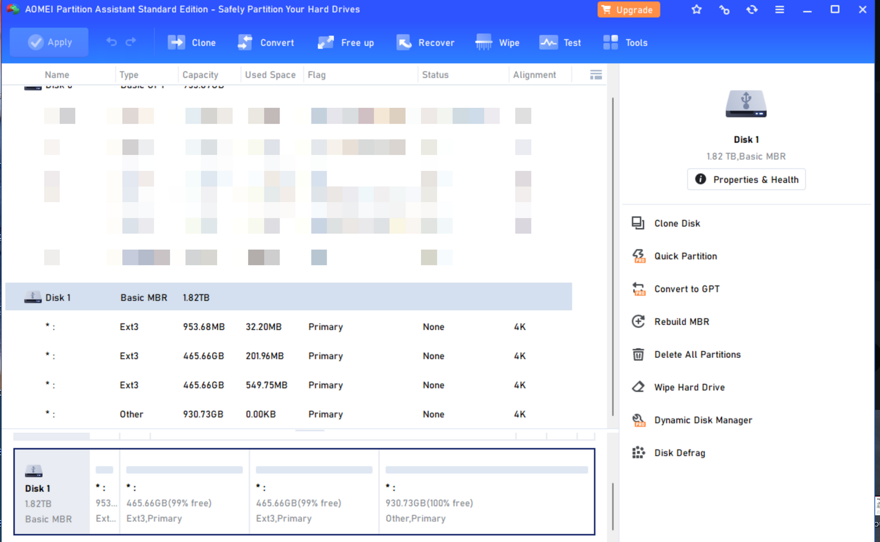This screenshot has height=542, width=880.
Task: Select the first 465.66GB Ext3 block in disk map
Action: [x=185, y=491]
